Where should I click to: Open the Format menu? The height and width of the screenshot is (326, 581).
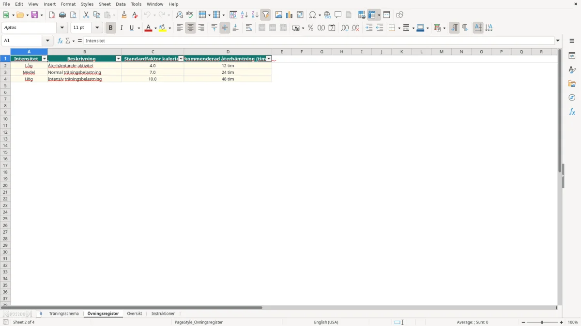pos(68,4)
